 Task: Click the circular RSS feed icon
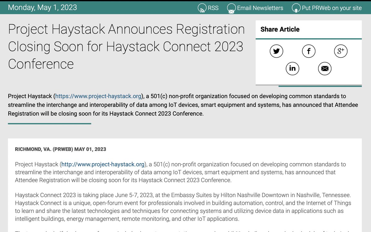tap(202, 8)
